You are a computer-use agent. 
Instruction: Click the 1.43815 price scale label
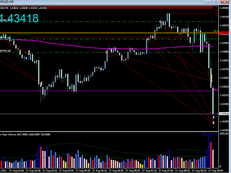click(224, 60)
